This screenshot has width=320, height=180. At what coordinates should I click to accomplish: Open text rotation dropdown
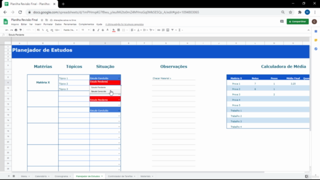coord(151,30)
